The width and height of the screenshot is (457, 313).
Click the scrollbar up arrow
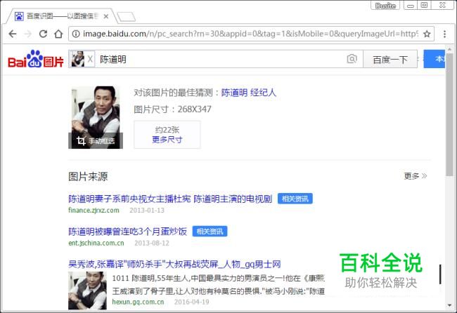[449, 49]
